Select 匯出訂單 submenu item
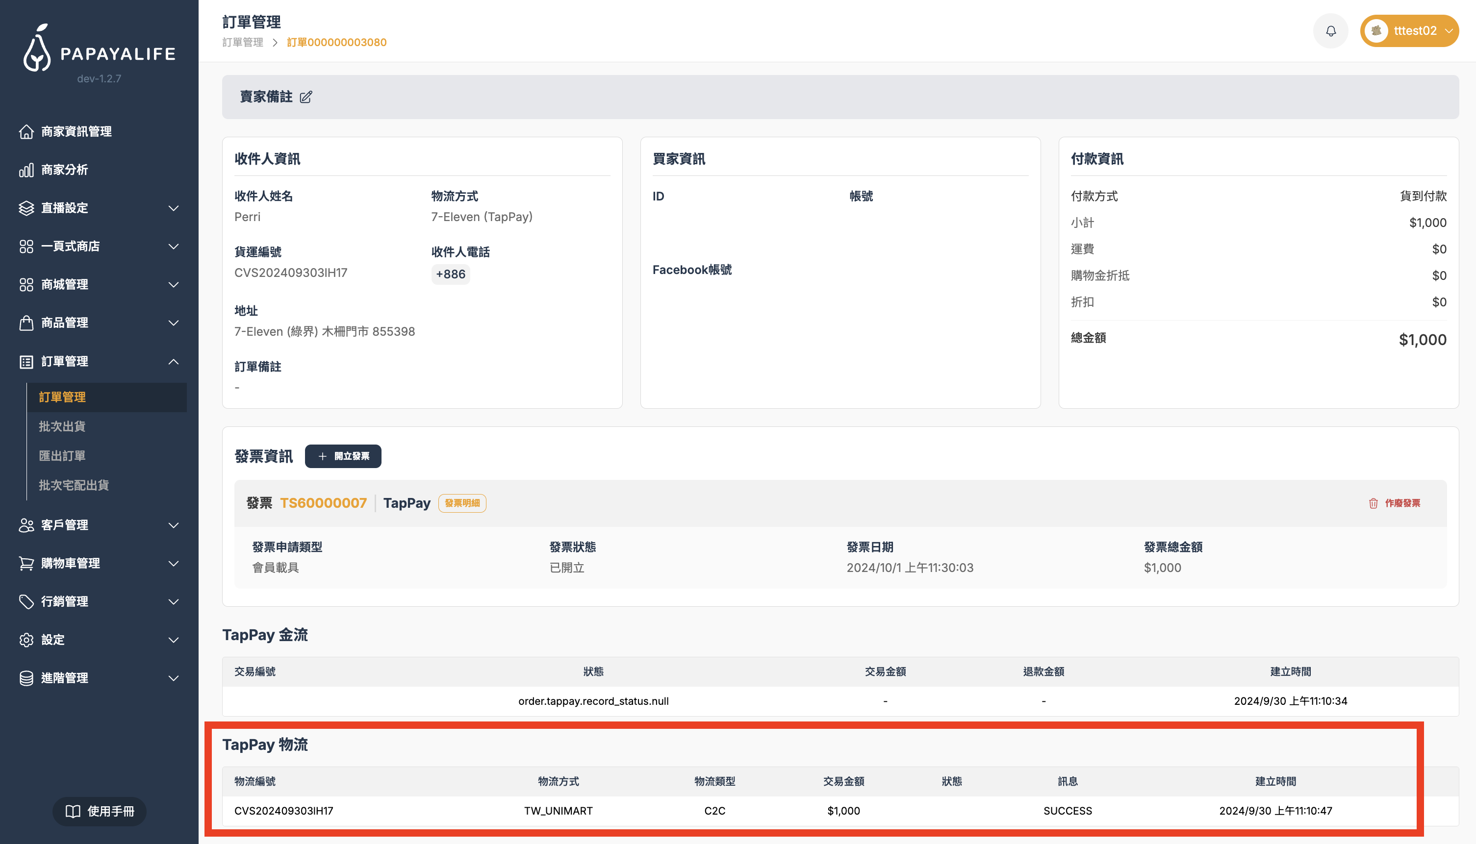Image resolution: width=1476 pixels, height=844 pixels. [62, 456]
